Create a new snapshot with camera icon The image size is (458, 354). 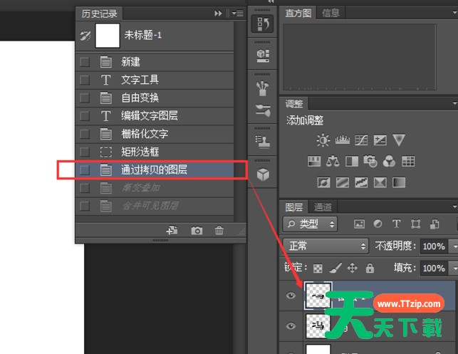click(x=197, y=231)
